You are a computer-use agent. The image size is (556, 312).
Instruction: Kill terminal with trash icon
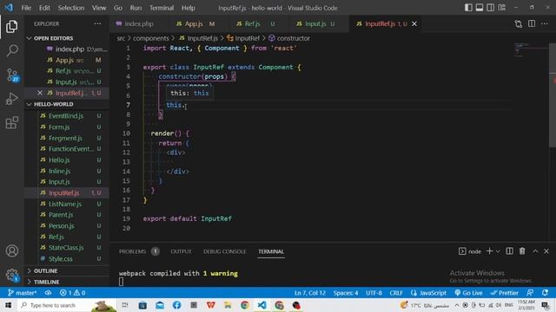click(522, 251)
